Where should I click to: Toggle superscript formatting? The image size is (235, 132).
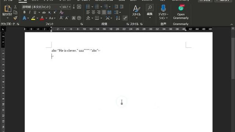[55, 12]
